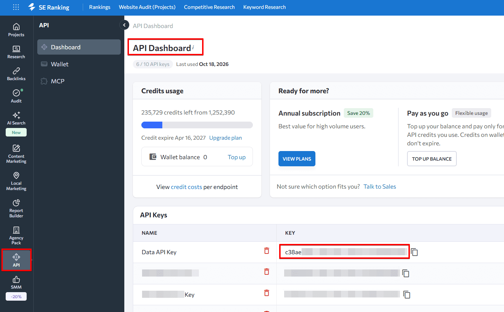Open the Rankings menu
The width and height of the screenshot is (504, 312).
(x=100, y=7)
